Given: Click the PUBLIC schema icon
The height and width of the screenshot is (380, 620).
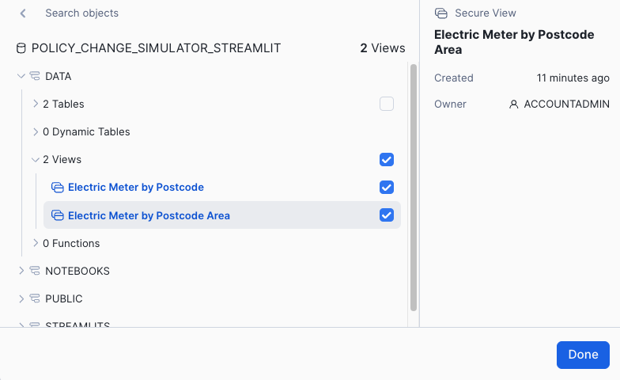Looking at the screenshot, I should [x=35, y=298].
